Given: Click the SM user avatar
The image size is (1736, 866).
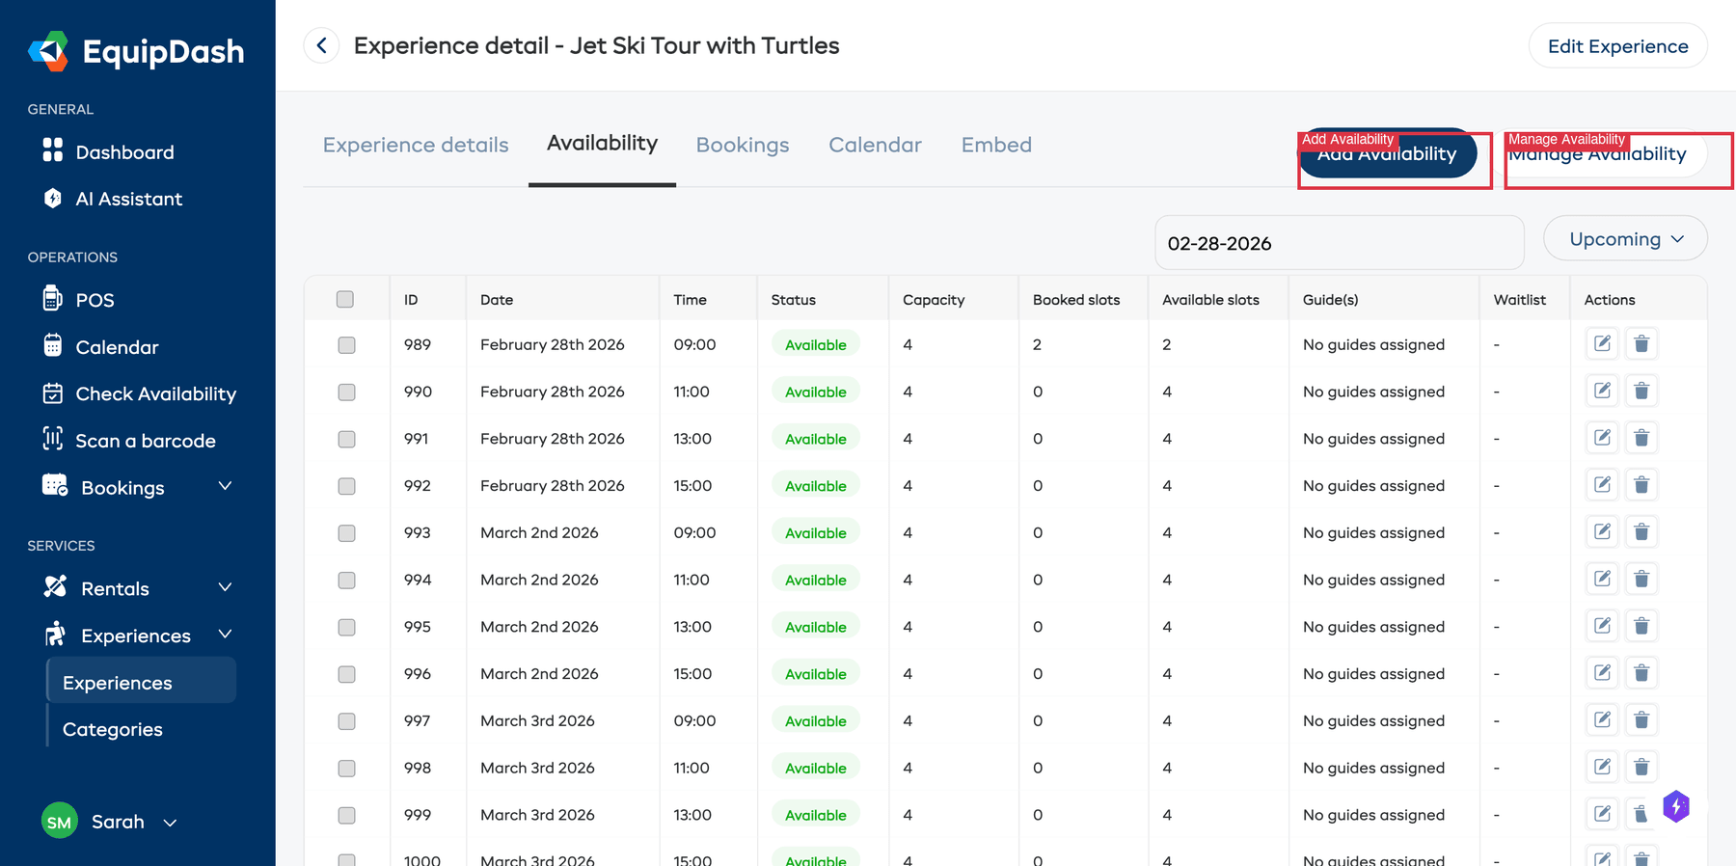Looking at the screenshot, I should click(x=60, y=822).
